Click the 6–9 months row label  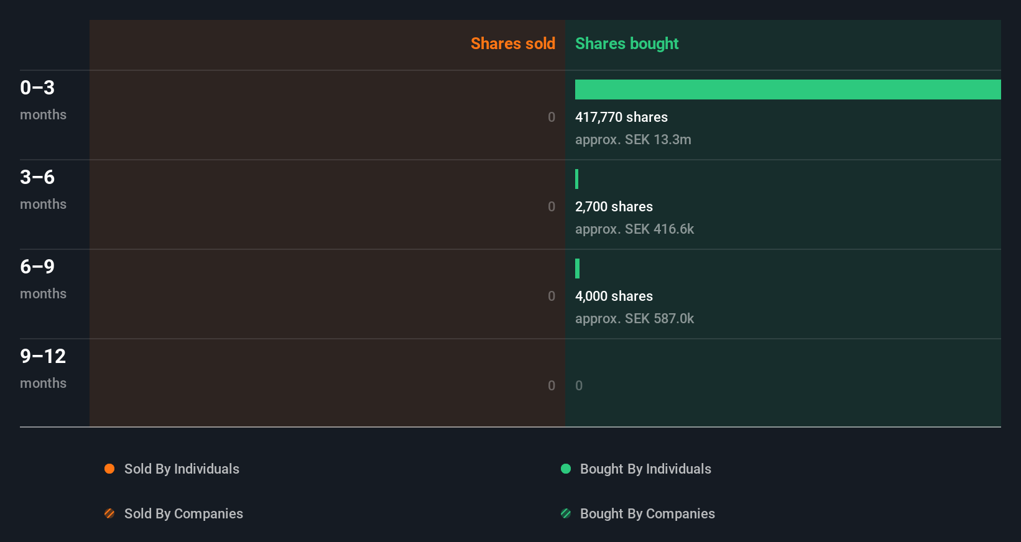click(x=43, y=278)
